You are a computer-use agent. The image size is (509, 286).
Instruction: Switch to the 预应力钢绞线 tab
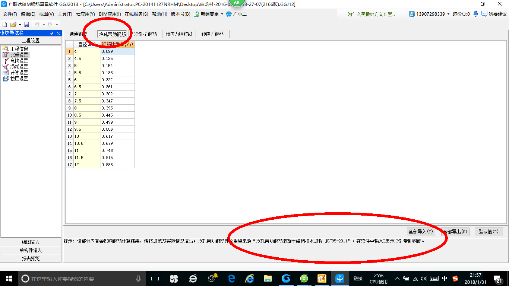pyautogui.click(x=179, y=34)
